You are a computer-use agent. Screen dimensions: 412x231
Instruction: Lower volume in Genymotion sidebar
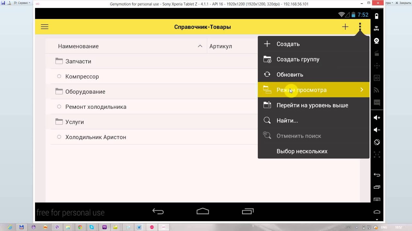(377, 130)
